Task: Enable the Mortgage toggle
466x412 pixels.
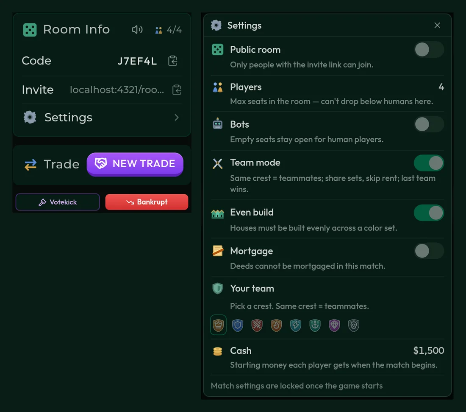Action: tap(429, 251)
